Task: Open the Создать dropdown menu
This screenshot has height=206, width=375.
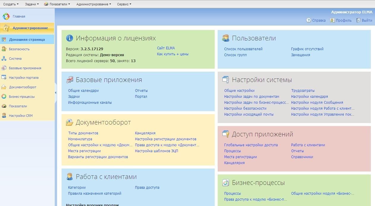Action: click(11, 4)
